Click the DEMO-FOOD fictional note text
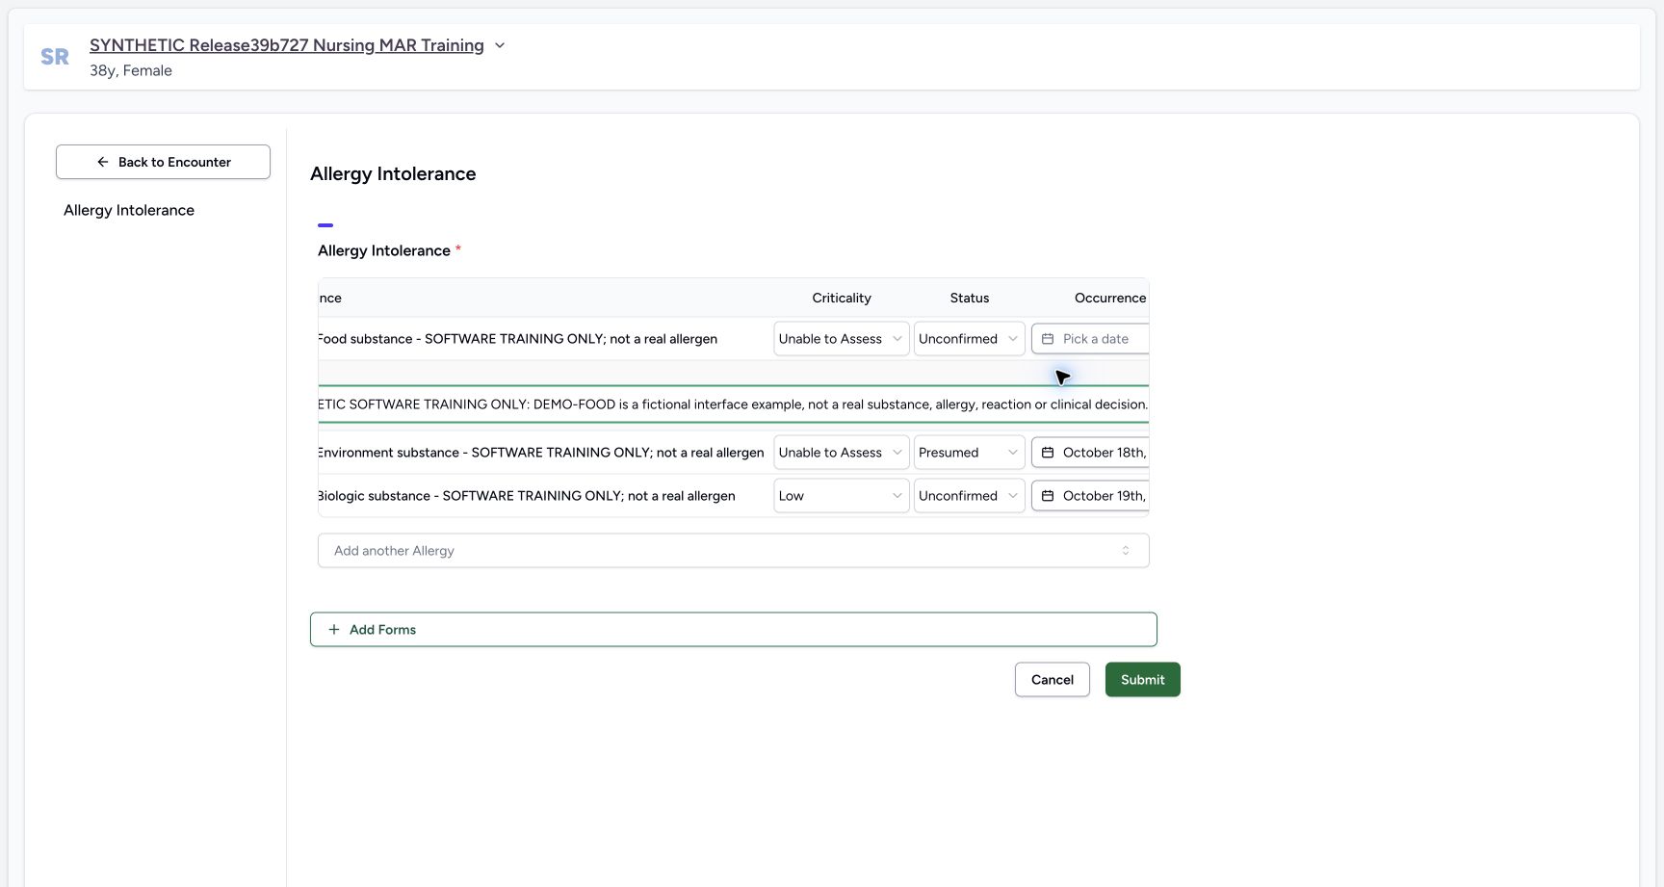The height and width of the screenshot is (887, 1664). (x=733, y=404)
